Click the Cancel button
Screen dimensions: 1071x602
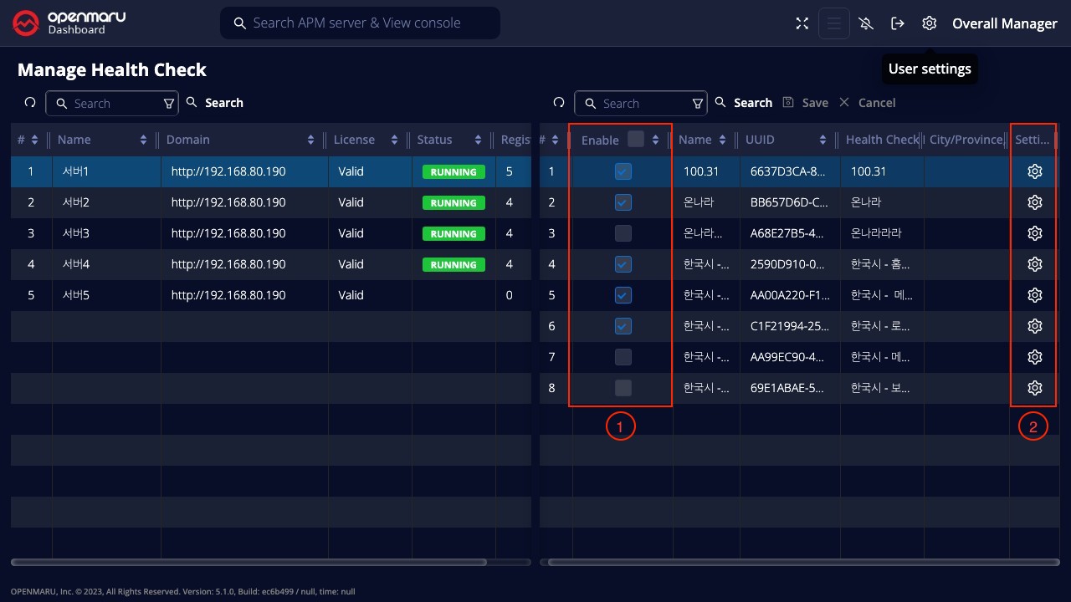point(867,103)
